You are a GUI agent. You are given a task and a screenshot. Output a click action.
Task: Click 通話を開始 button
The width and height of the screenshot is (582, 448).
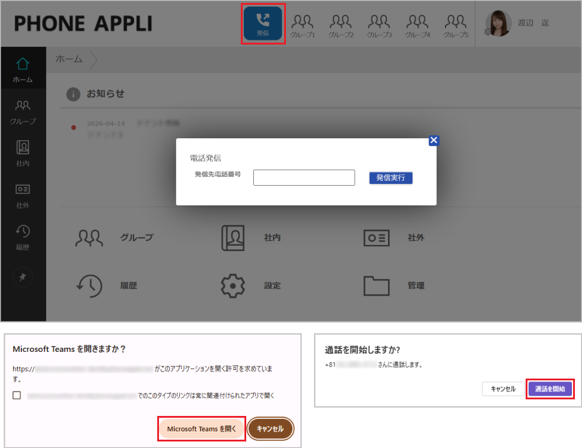click(x=550, y=389)
